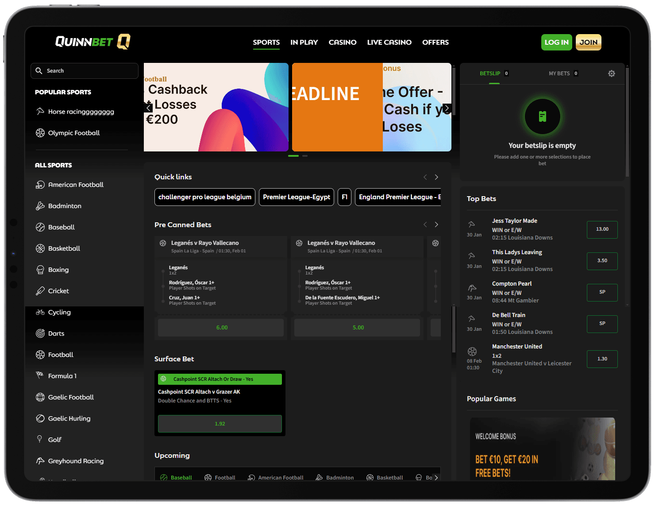
Task: Expand Upcoming sports tabs with right chevron
Action: click(x=436, y=478)
